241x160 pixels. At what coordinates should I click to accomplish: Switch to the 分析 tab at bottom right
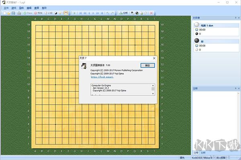coord(203,153)
